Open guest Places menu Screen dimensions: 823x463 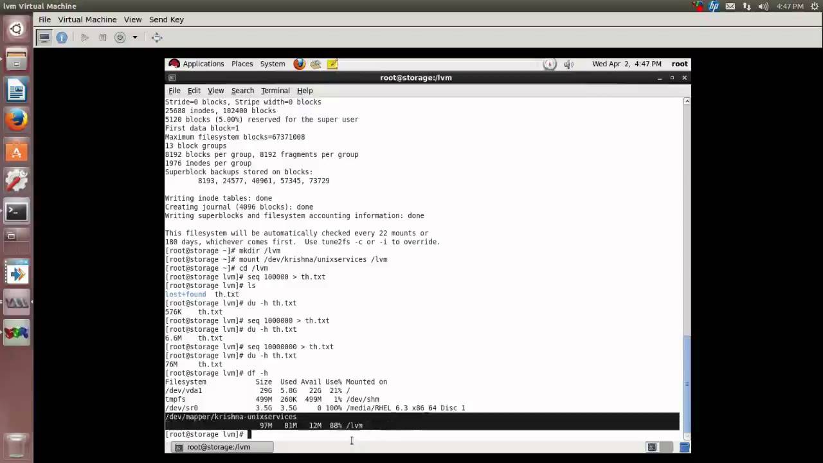click(242, 64)
